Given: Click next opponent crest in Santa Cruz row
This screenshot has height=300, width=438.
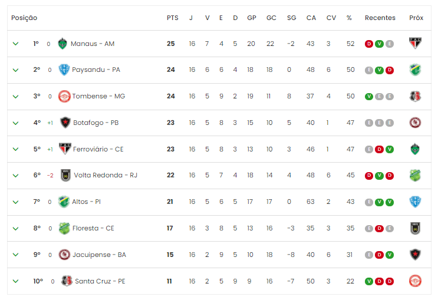Looking at the screenshot, I should point(416,281).
